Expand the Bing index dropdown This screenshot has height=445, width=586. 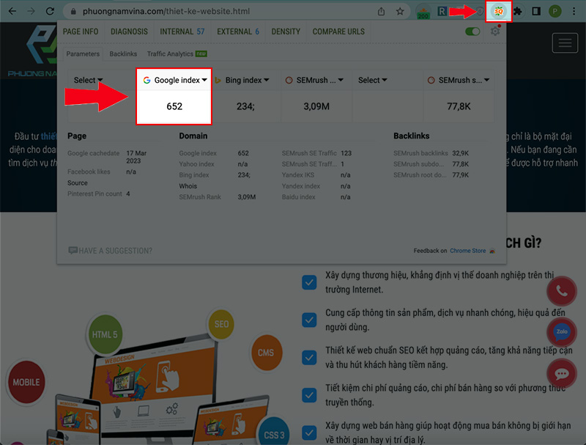click(242, 80)
